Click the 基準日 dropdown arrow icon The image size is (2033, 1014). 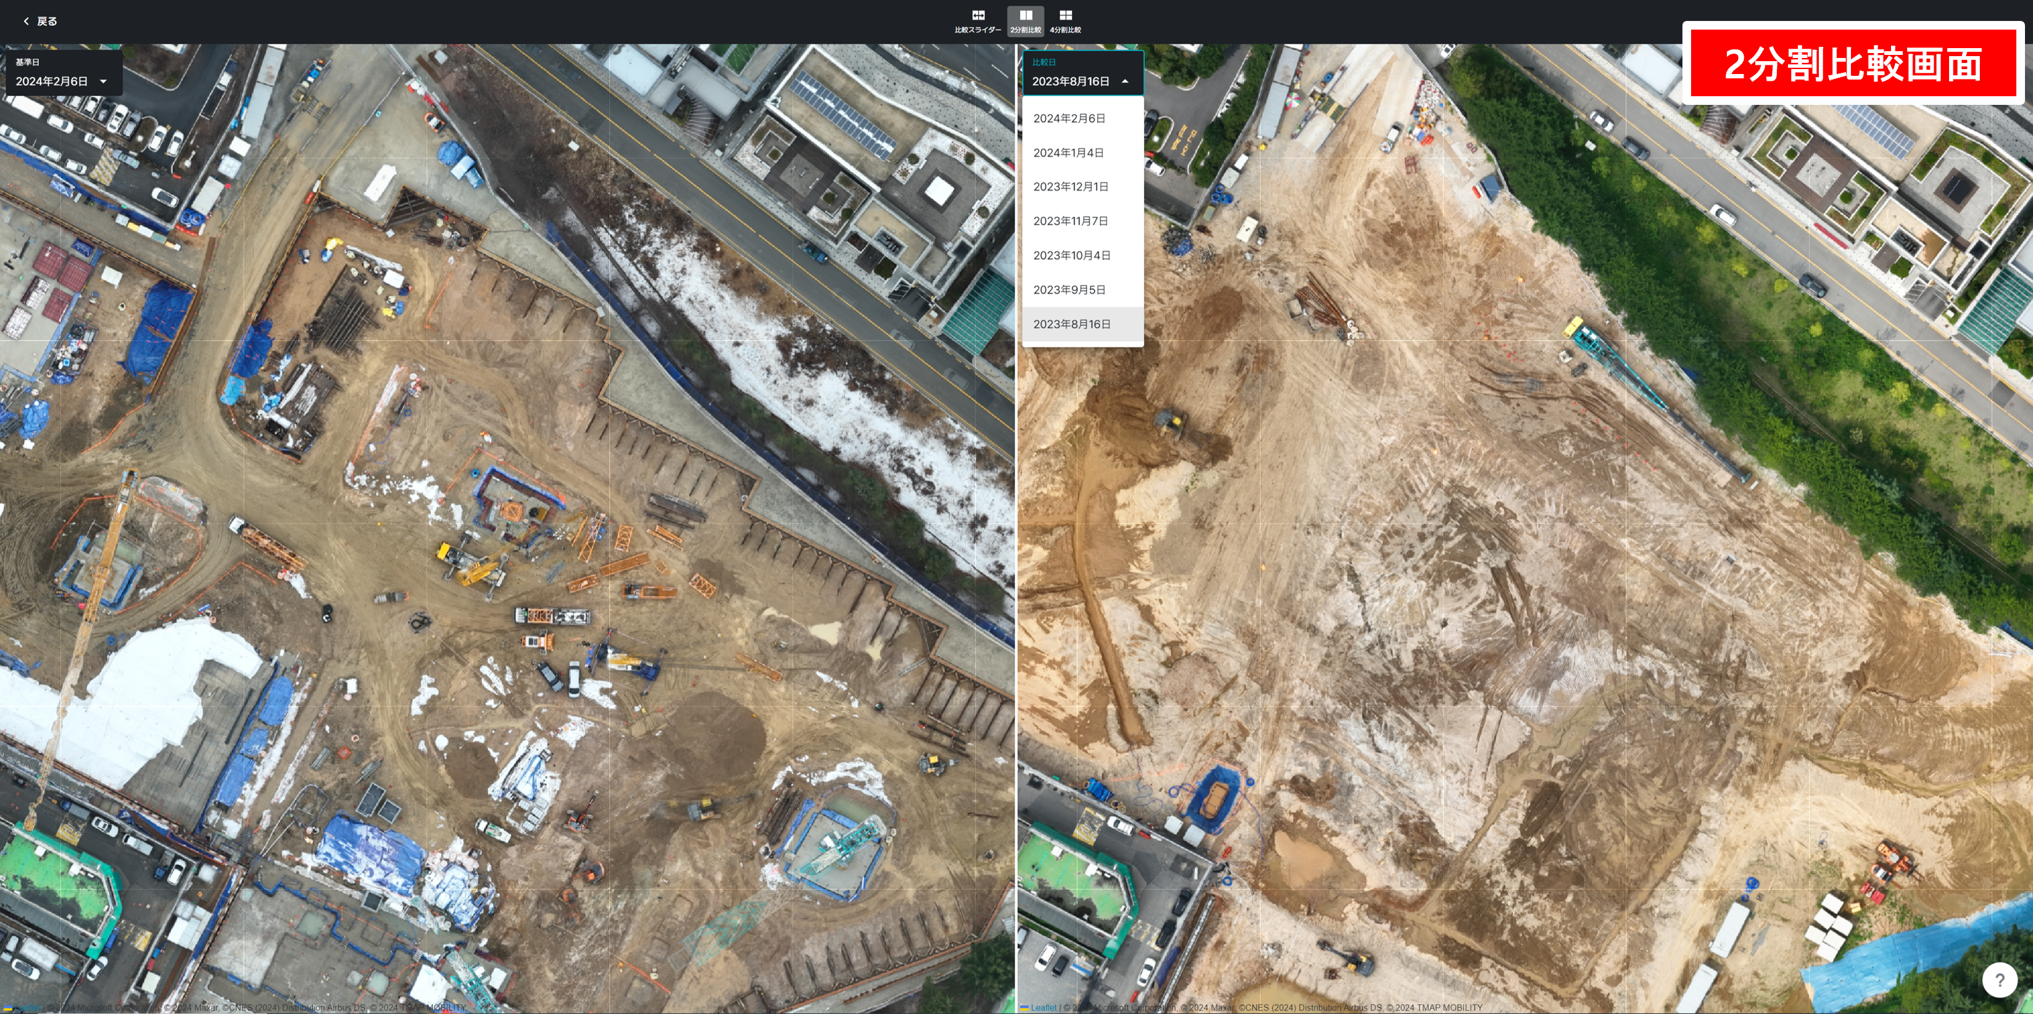[x=102, y=81]
